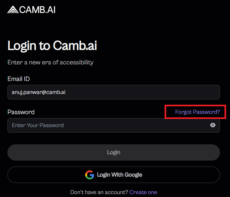Sign in with the Login With Google button
The height and width of the screenshot is (197, 230).
coord(113,175)
